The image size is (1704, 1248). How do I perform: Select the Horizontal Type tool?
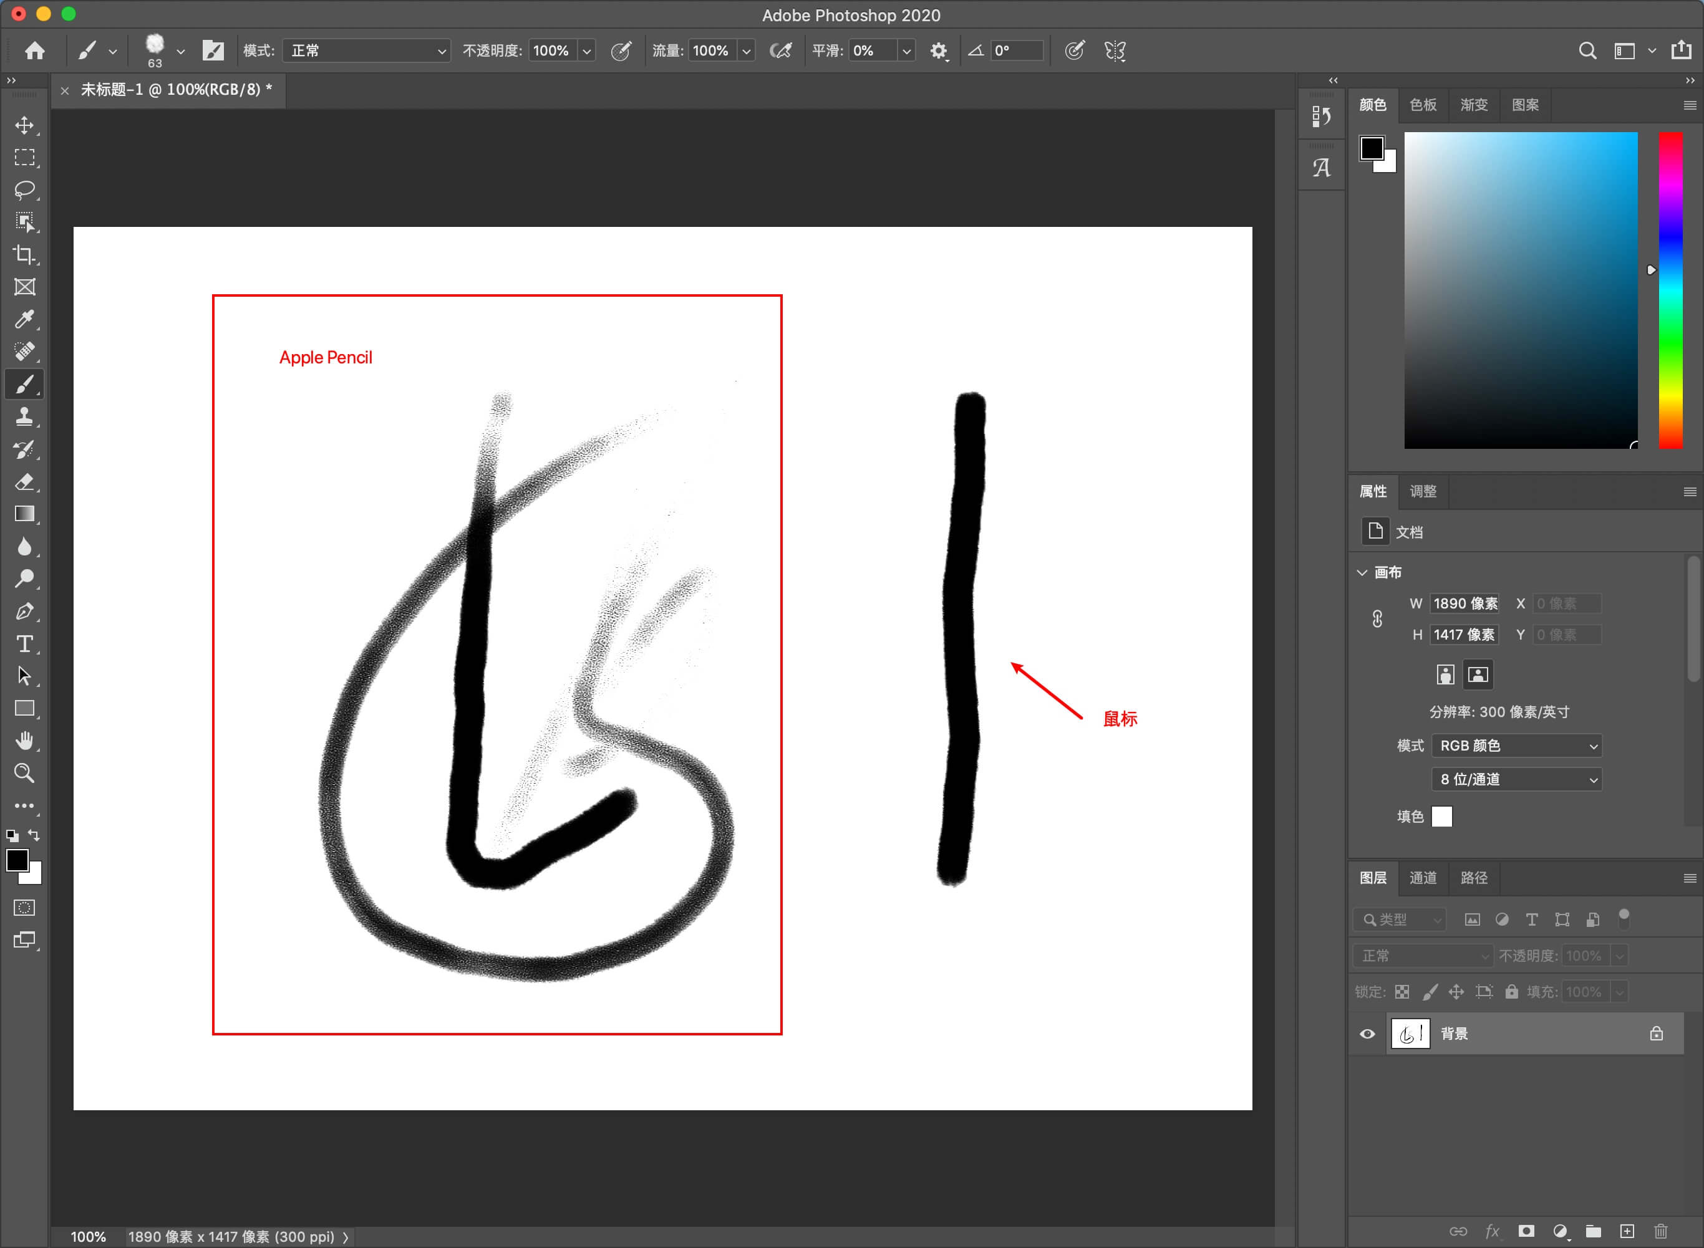coord(24,644)
